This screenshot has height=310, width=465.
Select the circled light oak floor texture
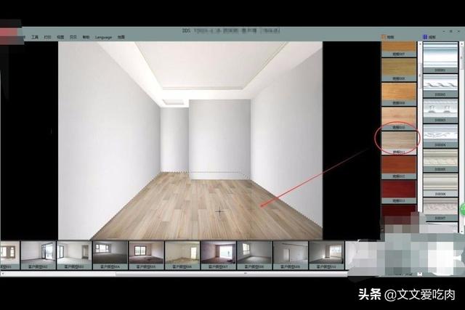399,139
